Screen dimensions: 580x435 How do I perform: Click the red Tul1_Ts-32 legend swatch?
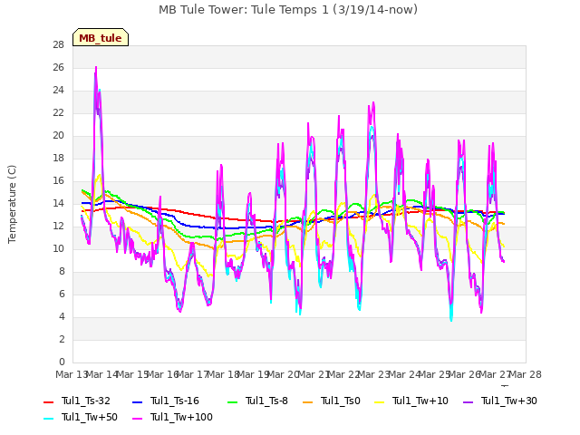[x=48, y=401]
